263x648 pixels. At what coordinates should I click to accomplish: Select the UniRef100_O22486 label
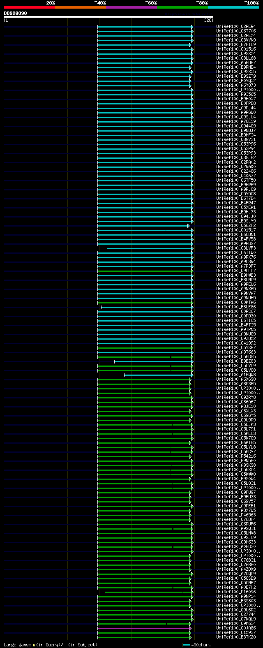(x=236, y=171)
